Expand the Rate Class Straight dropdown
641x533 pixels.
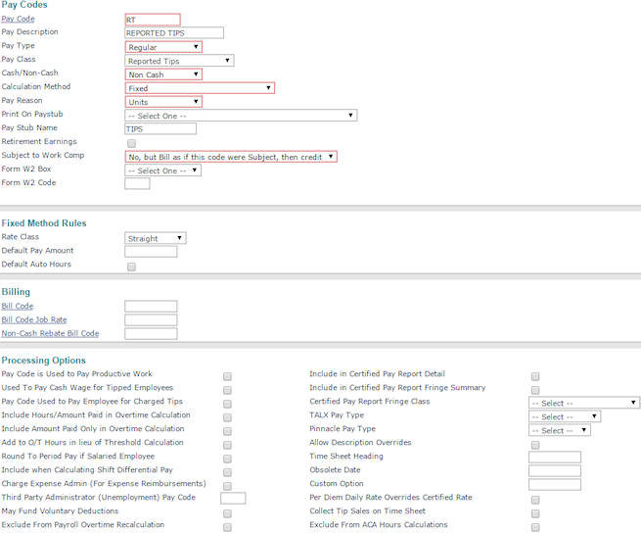[x=156, y=238]
